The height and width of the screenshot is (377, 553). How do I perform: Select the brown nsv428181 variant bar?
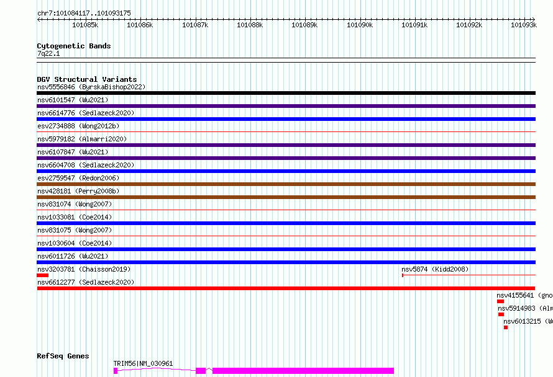point(286,197)
